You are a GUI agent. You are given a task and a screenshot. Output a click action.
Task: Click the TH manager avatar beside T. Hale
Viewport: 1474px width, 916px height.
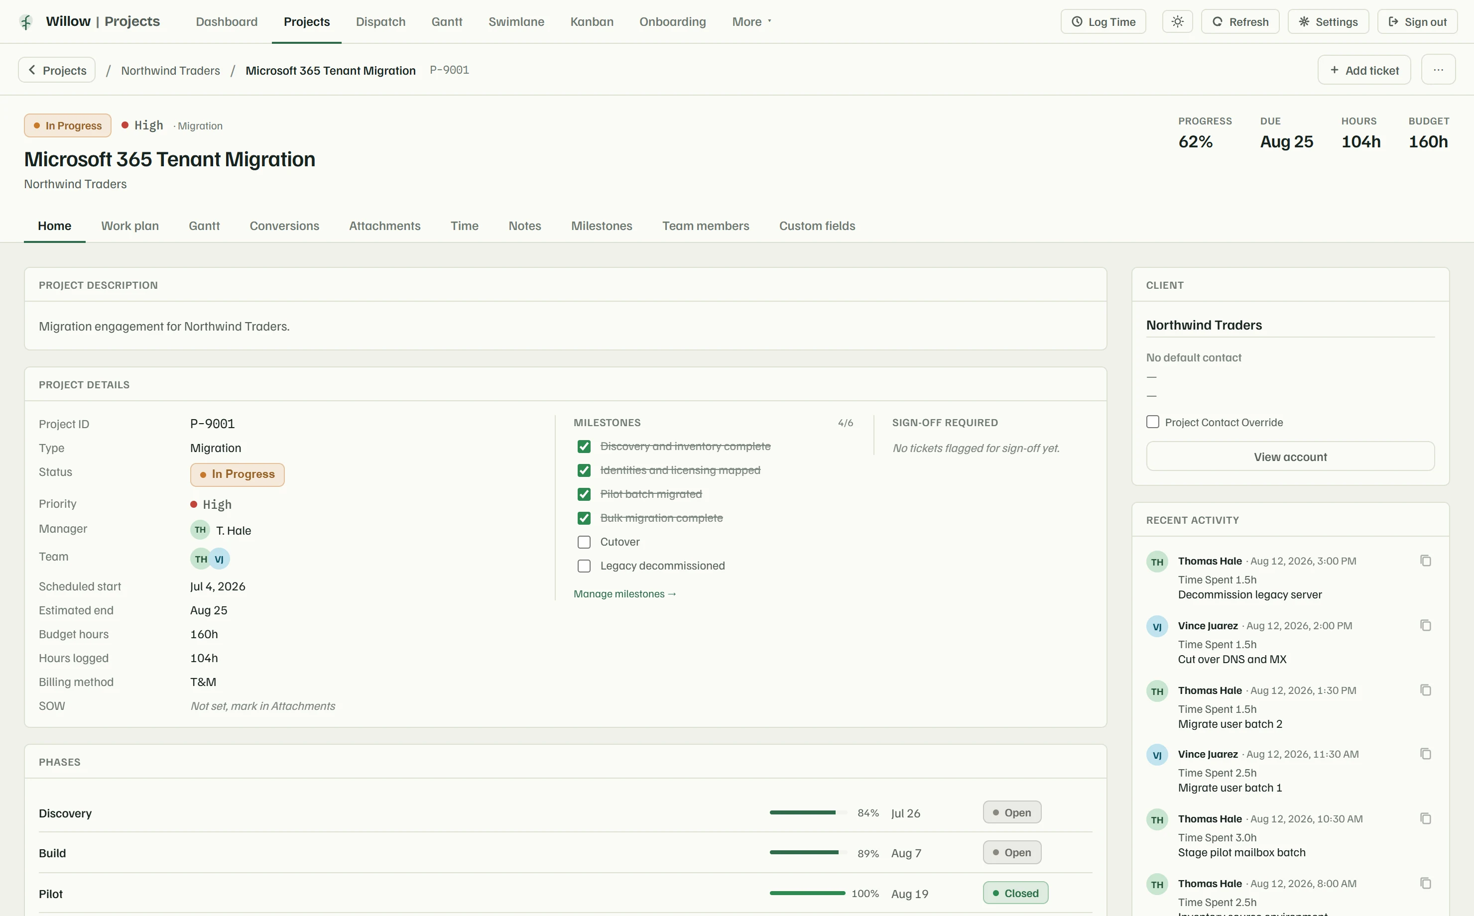click(x=200, y=530)
